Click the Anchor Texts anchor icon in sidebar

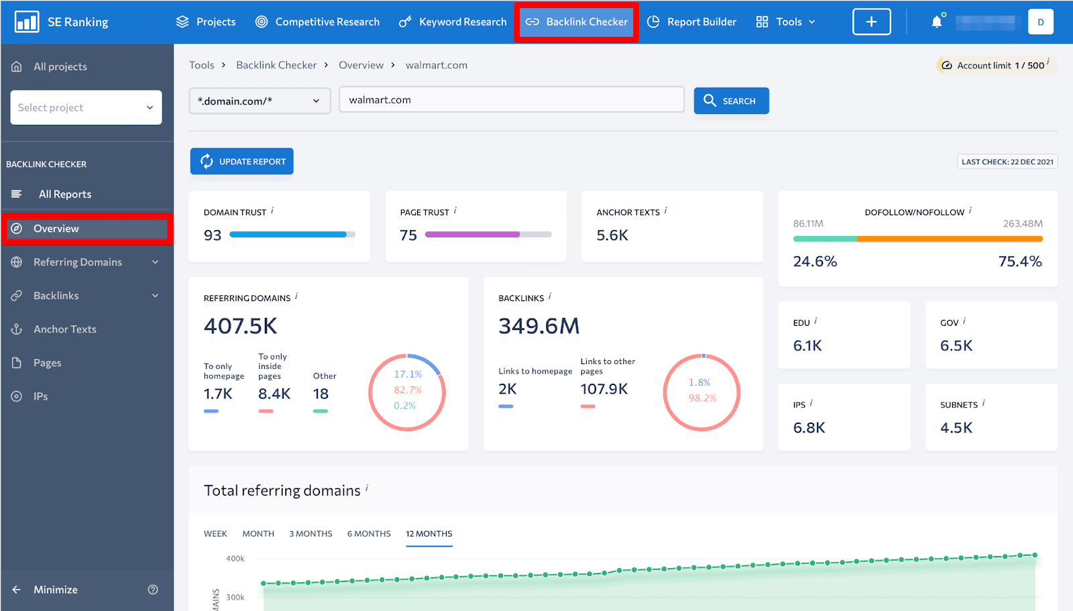click(17, 329)
